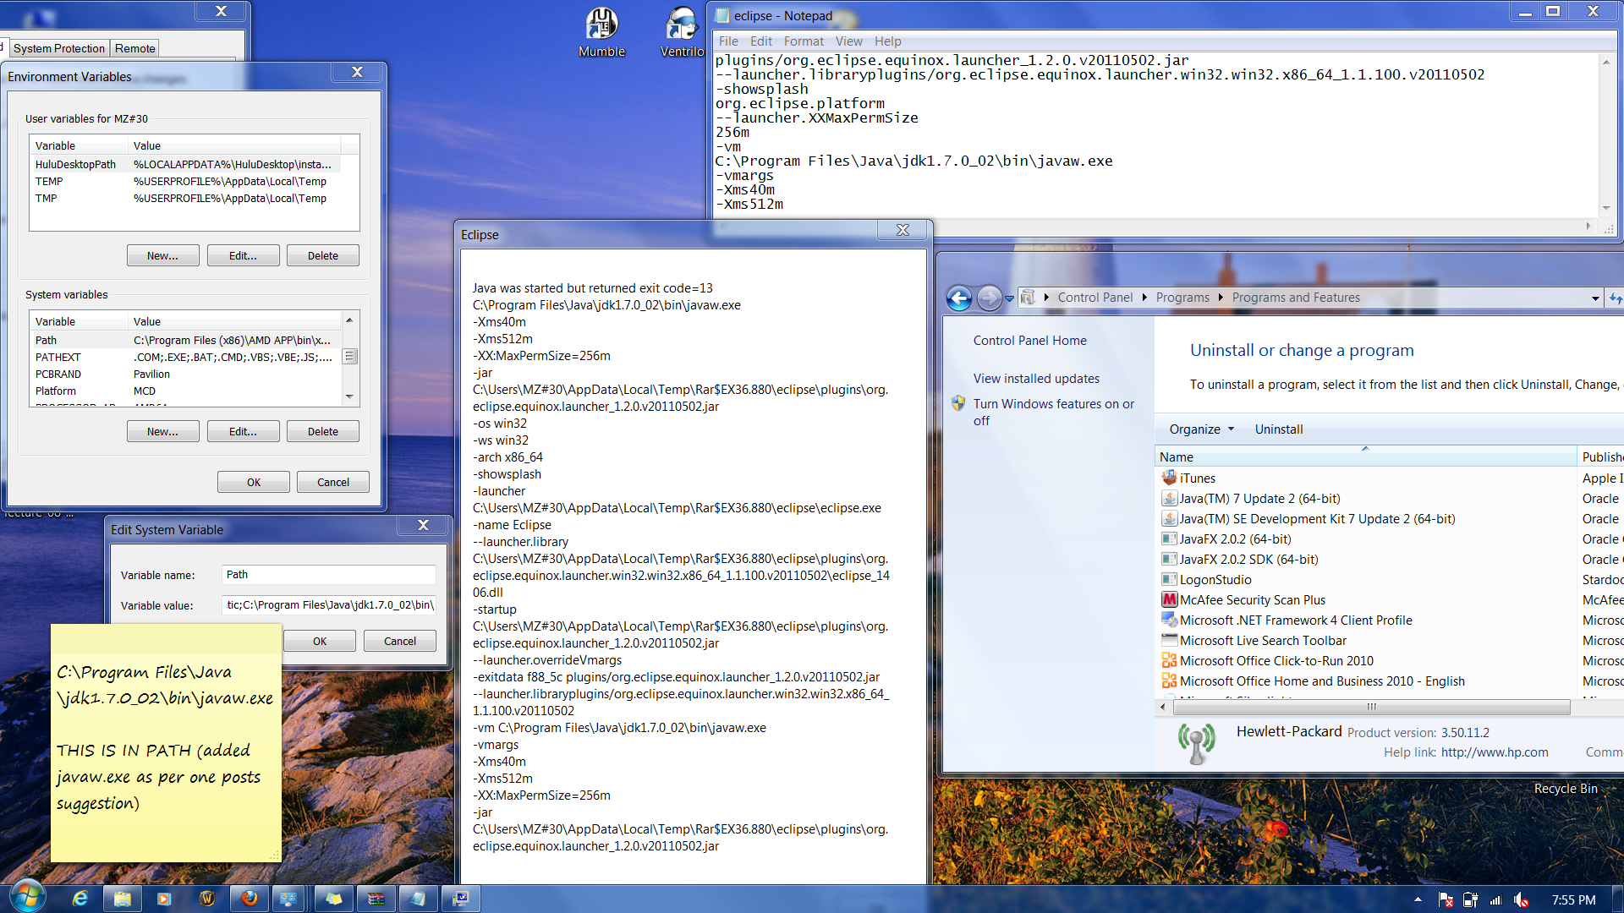Switch to the System Protection tab
Viewport: 1624px width, 913px height.
pos(59,48)
